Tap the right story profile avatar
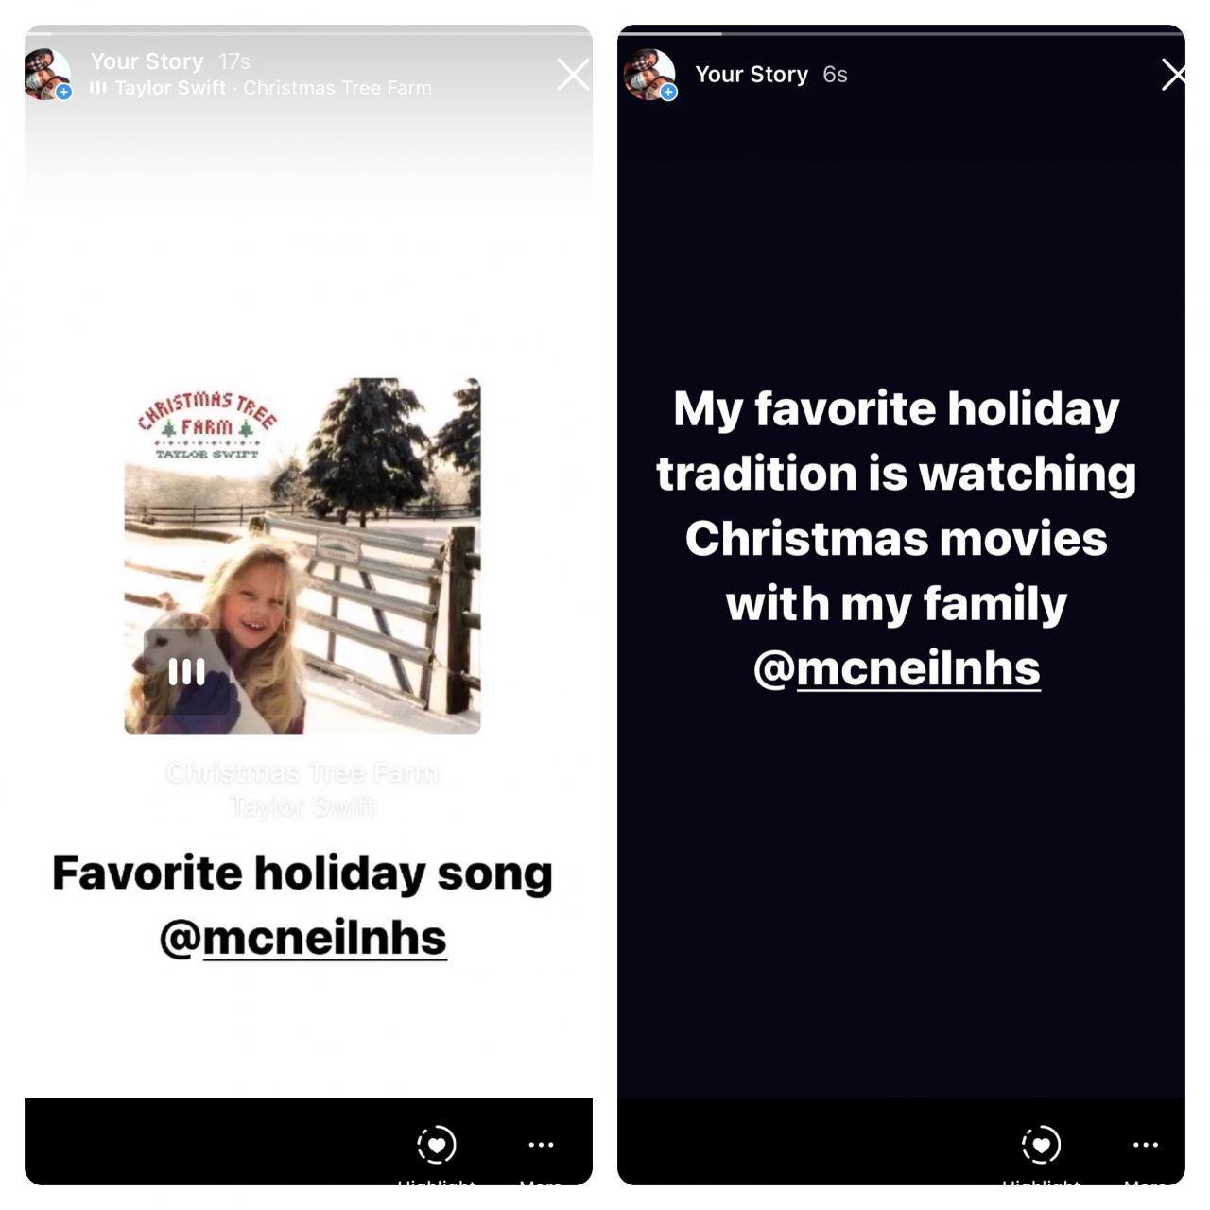 (x=649, y=74)
